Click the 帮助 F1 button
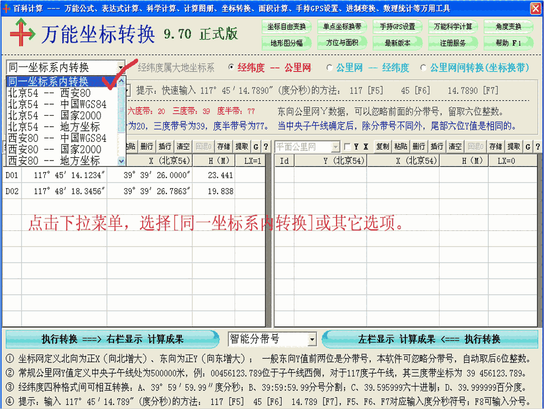This screenshot has height=409, width=544. [x=509, y=43]
